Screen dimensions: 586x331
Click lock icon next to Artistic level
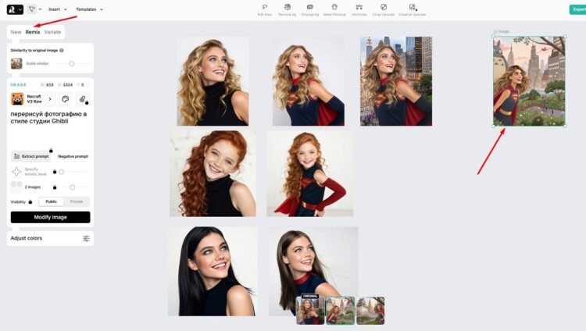pos(55,172)
